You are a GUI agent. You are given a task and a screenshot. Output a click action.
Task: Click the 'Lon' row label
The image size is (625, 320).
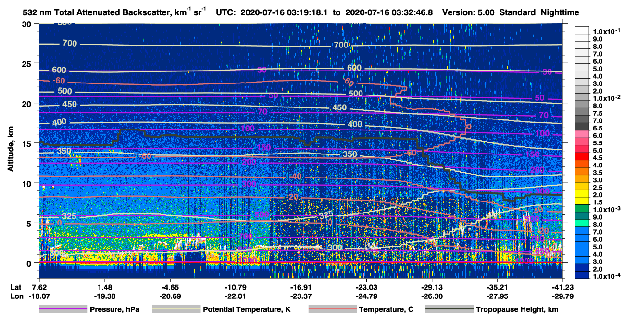[17, 296]
